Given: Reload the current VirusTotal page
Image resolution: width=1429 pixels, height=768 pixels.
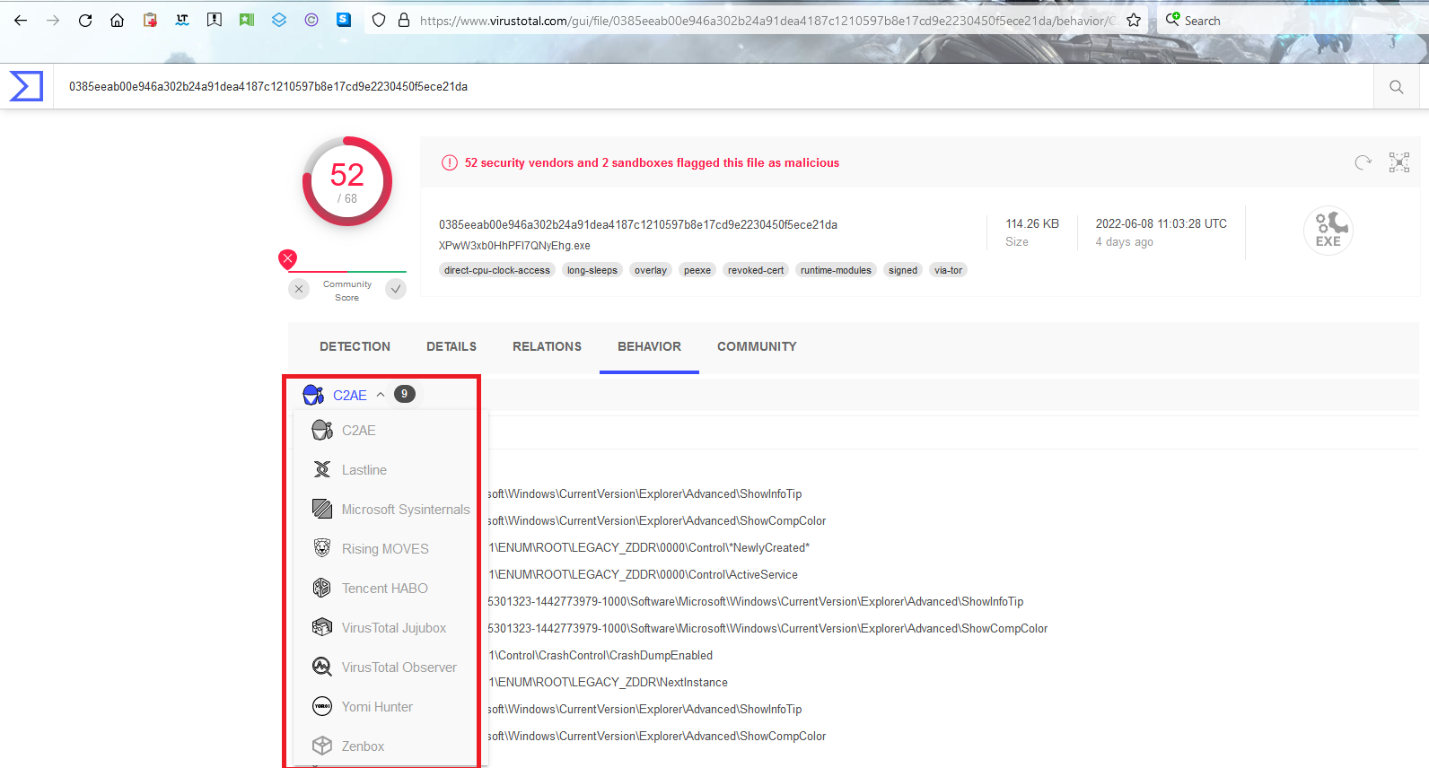Looking at the screenshot, I should (85, 21).
